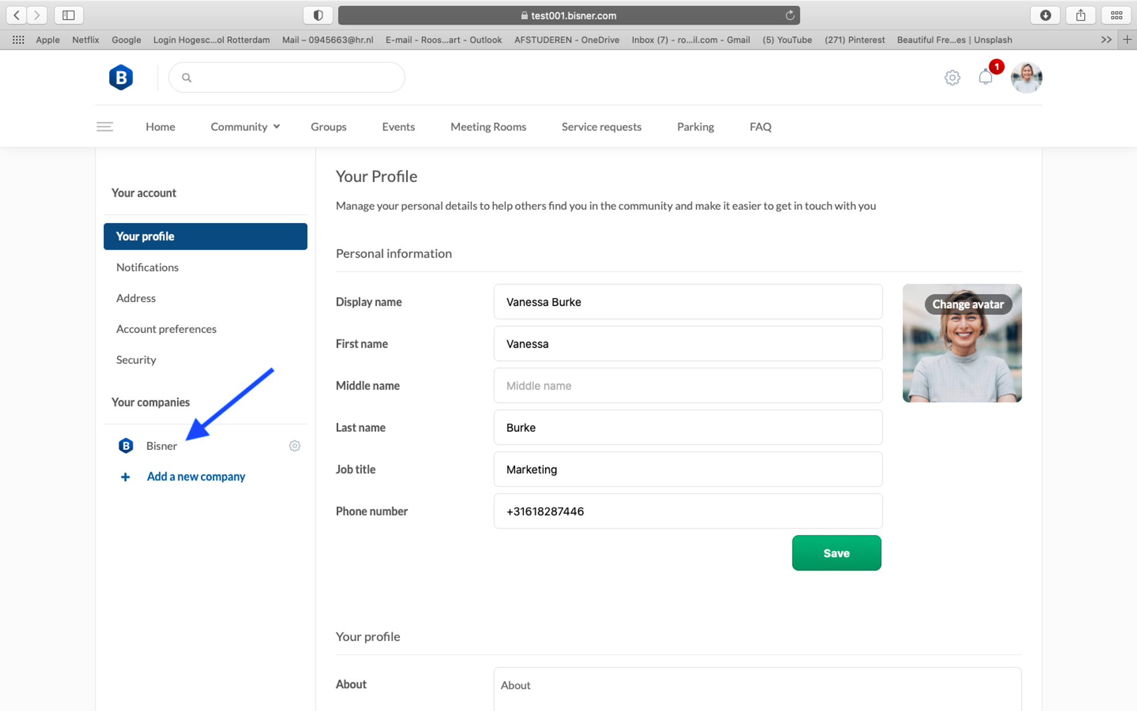The width and height of the screenshot is (1137, 711).
Task: Focus the Last name field
Action: [x=688, y=428]
